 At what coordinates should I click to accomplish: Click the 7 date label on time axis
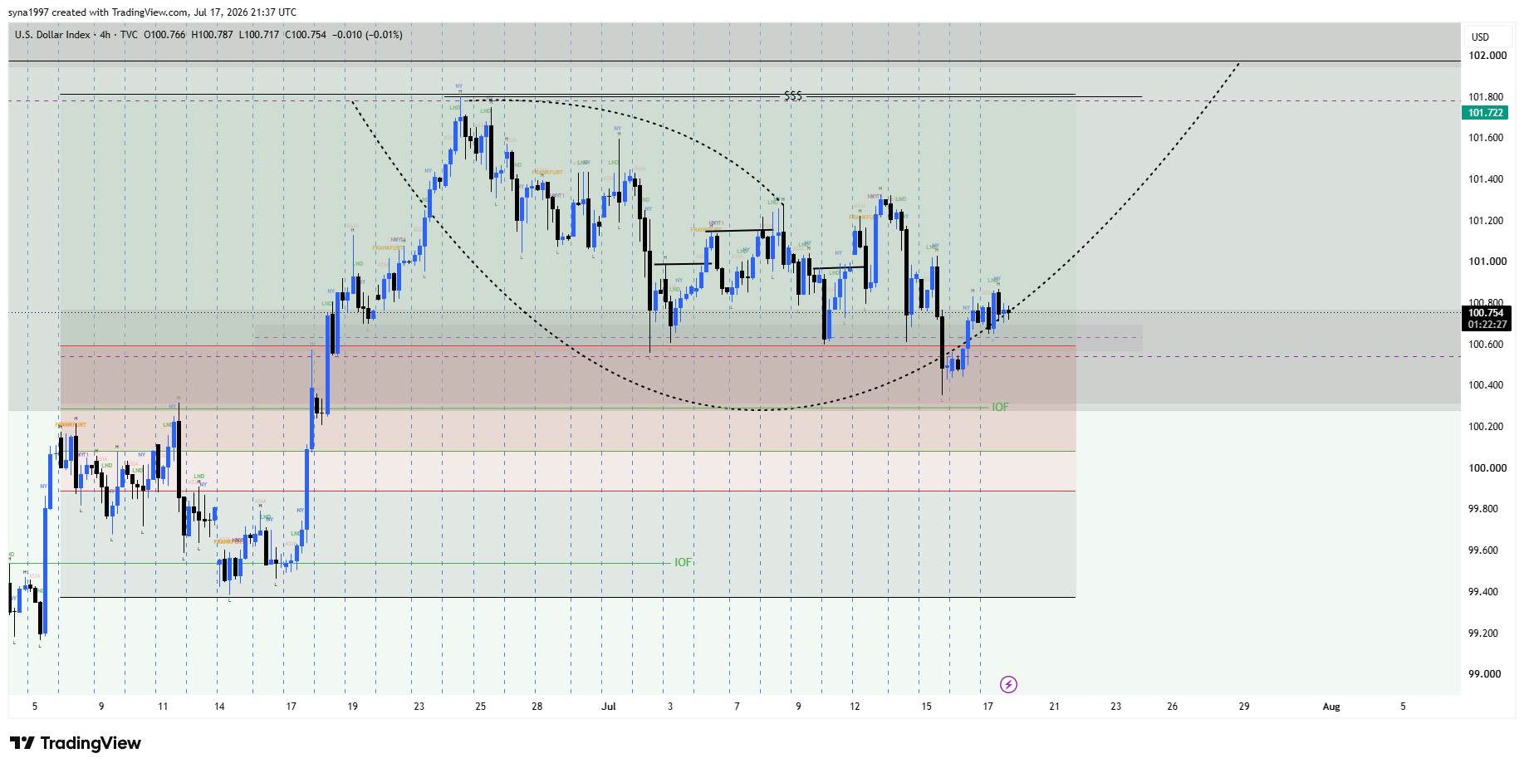(x=737, y=707)
